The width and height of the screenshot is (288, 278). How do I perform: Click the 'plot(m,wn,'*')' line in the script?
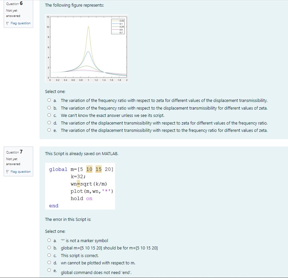coord(92,191)
